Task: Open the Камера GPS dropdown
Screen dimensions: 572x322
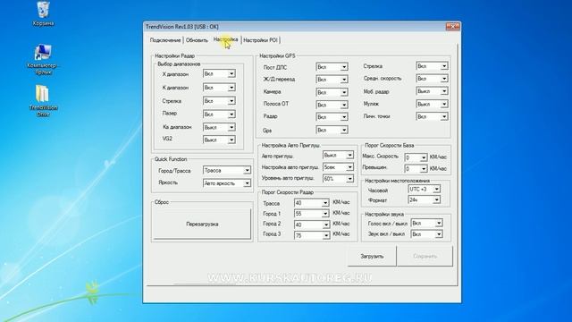Action: pos(332,92)
